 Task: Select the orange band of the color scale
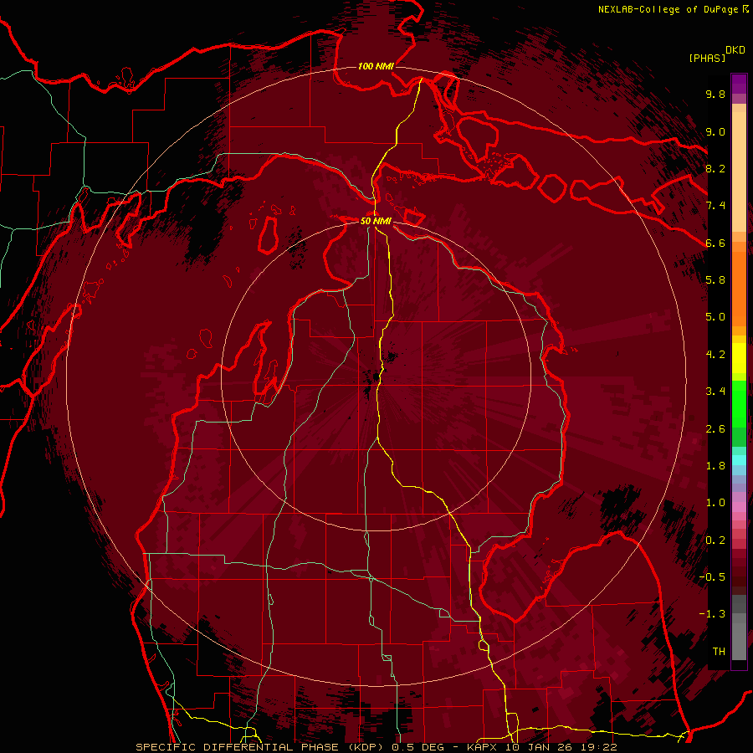[739, 288]
